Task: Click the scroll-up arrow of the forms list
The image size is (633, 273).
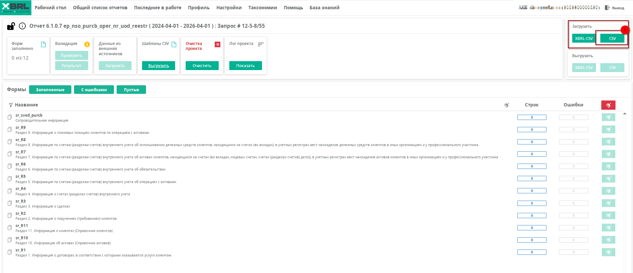Action: coord(625,114)
